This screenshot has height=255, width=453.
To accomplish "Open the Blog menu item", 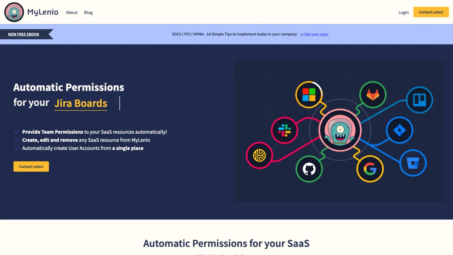I will [x=88, y=12].
